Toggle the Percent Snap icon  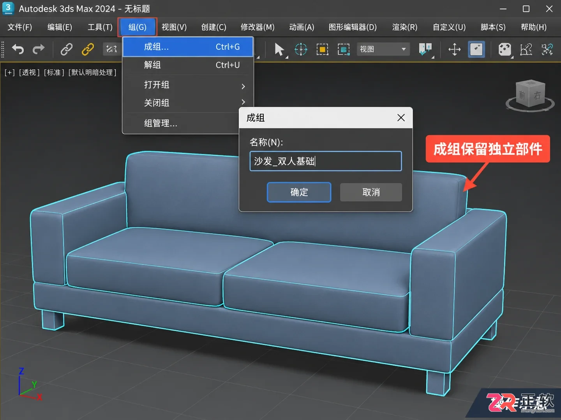547,49
